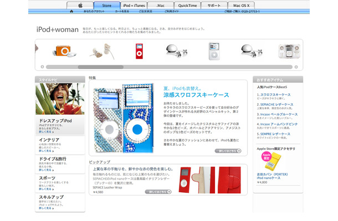The image size is (338, 221).
Task: Click the carousel's left scroll arrow
Action: pyautogui.click(x=42, y=67)
